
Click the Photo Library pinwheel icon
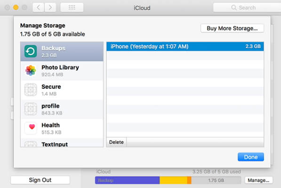[31, 70]
